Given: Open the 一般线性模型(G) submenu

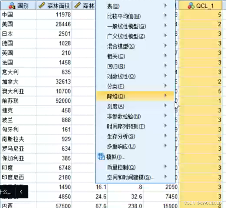Looking at the screenshot, I should click(x=135, y=26).
